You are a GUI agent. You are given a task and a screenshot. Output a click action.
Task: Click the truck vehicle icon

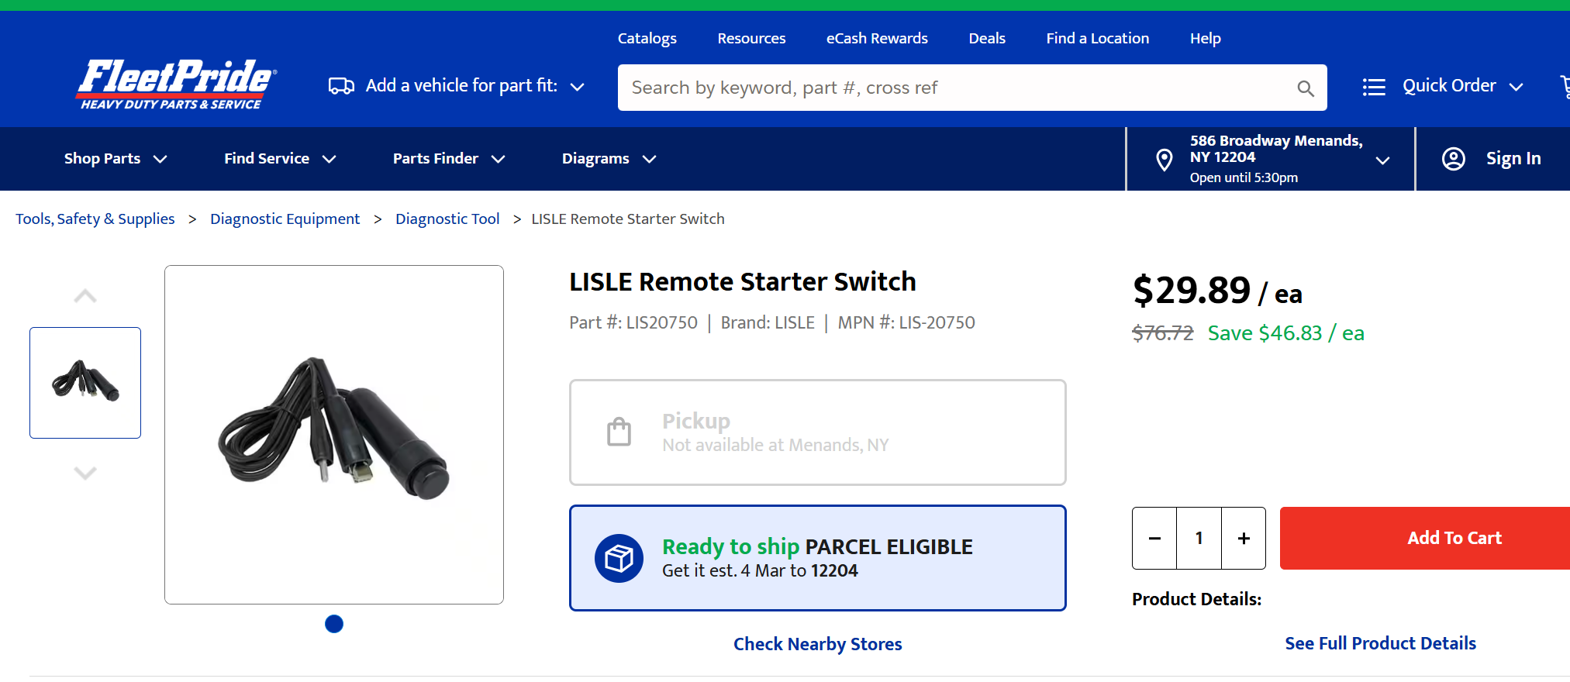(341, 86)
